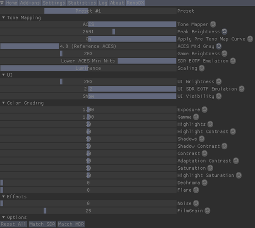The image size is (255, 228).
Task: Reset Peak Brightness to default
Action: tap(224, 32)
